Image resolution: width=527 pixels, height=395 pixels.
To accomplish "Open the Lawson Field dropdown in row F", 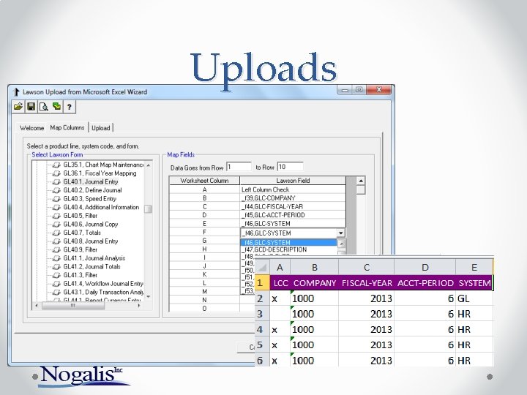I will click(x=341, y=233).
